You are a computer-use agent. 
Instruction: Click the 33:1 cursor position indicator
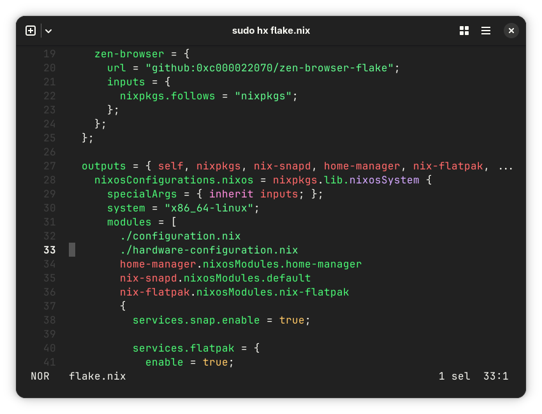495,376
